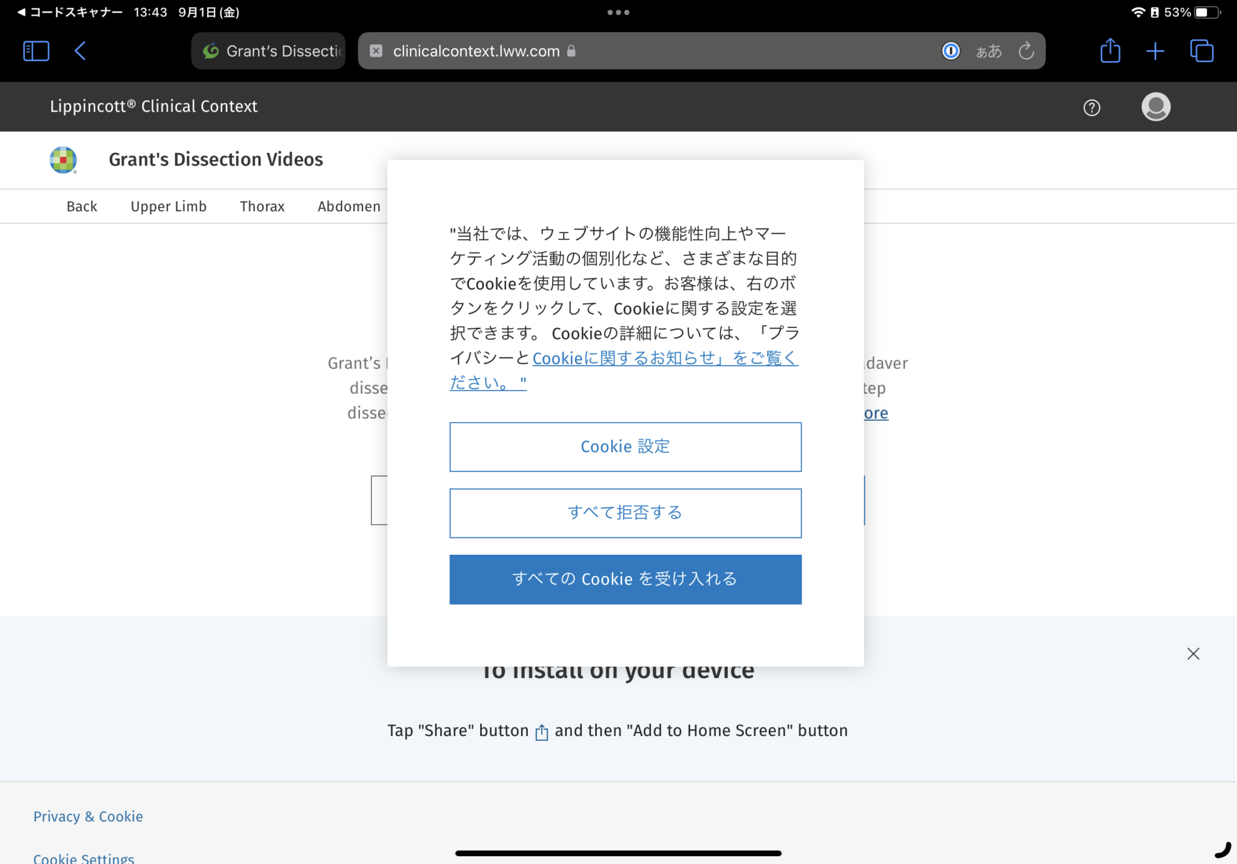
Task: Toggle the Safari sidebar icon
Action: [36, 51]
